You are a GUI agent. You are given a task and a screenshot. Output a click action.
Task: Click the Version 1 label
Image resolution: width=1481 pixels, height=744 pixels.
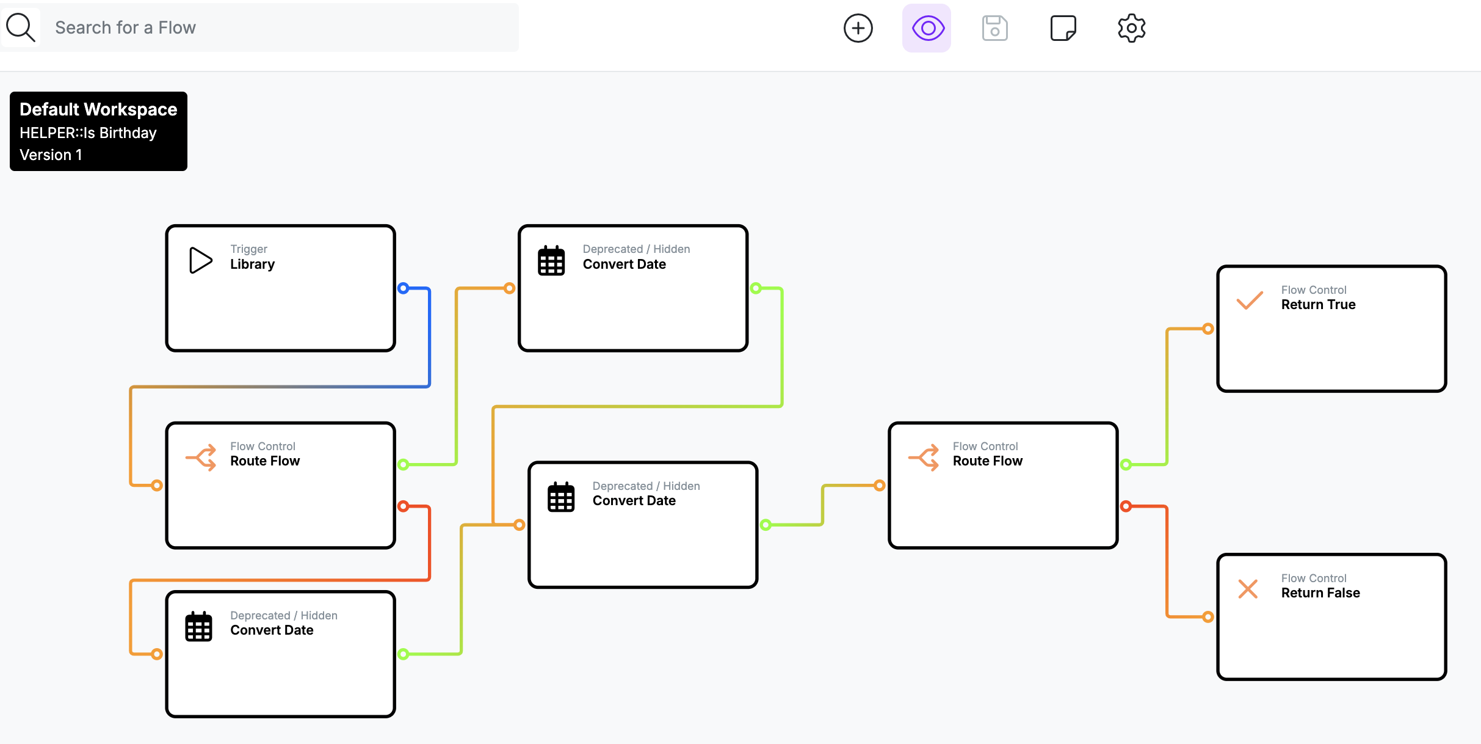(51, 155)
